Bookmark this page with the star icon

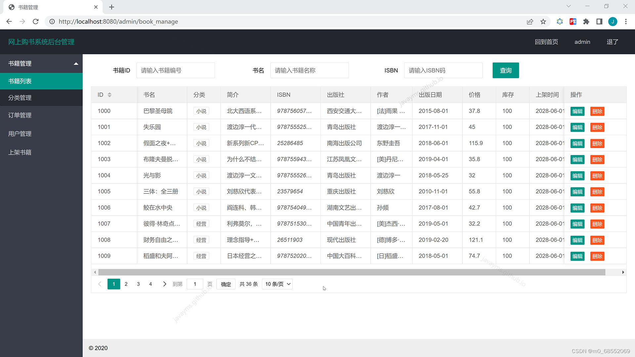click(543, 21)
